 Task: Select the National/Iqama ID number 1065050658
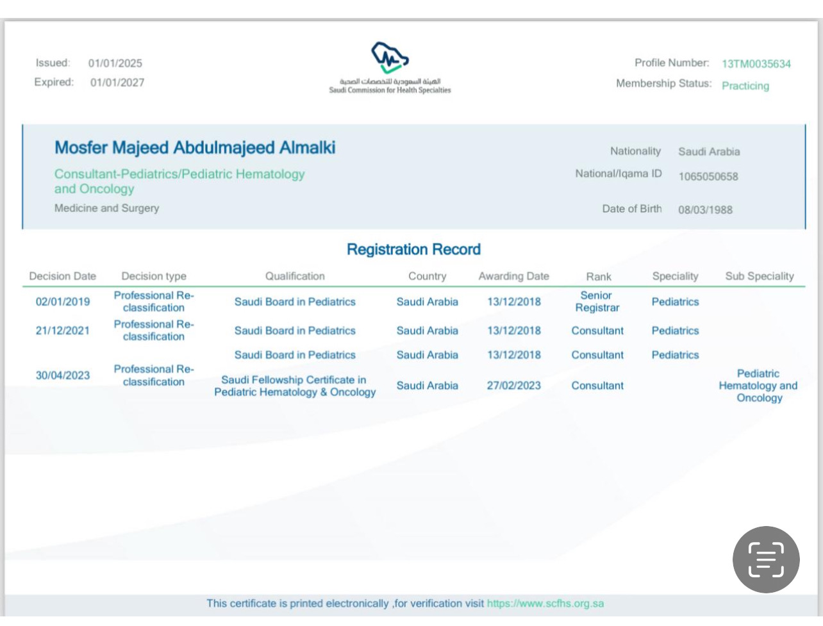pyautogui.click(x=708, y=177)
